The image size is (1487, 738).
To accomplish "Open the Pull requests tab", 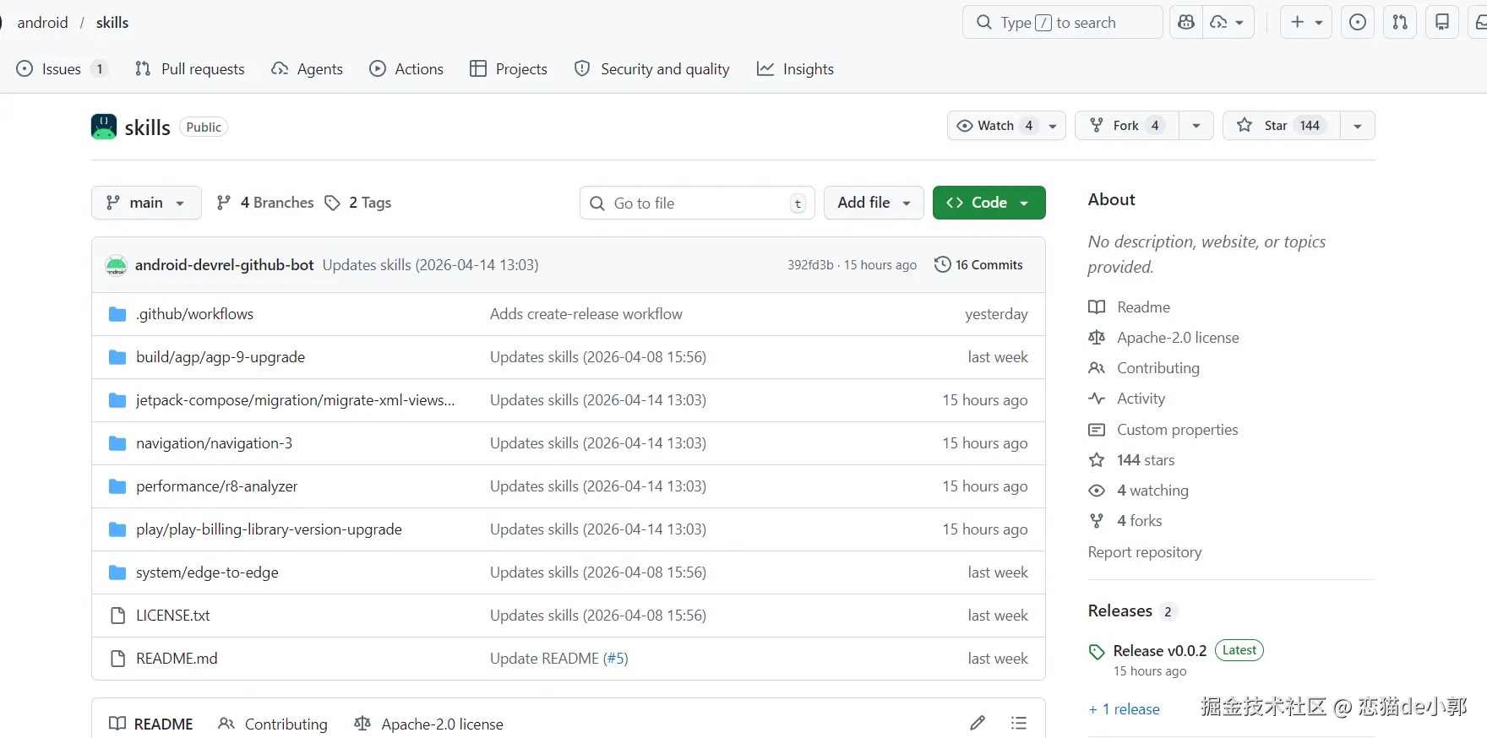I will coord(190,69).
